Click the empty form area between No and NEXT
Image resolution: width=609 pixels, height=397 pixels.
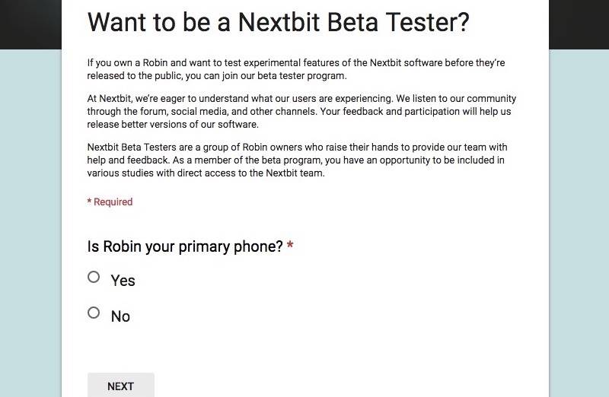(304, 346)
